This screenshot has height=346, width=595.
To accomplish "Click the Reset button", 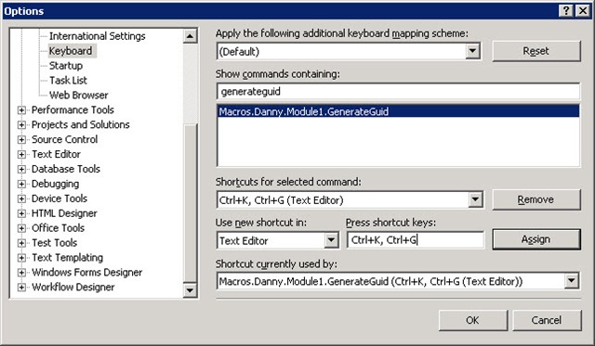I will point(536,51).
